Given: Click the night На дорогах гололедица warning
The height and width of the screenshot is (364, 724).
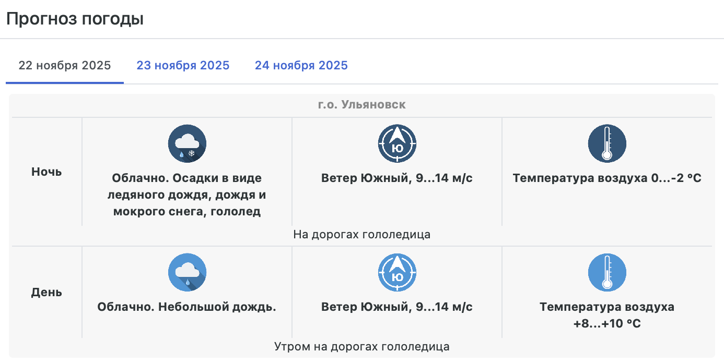Looking at the screenshot, I should point(361,235).
